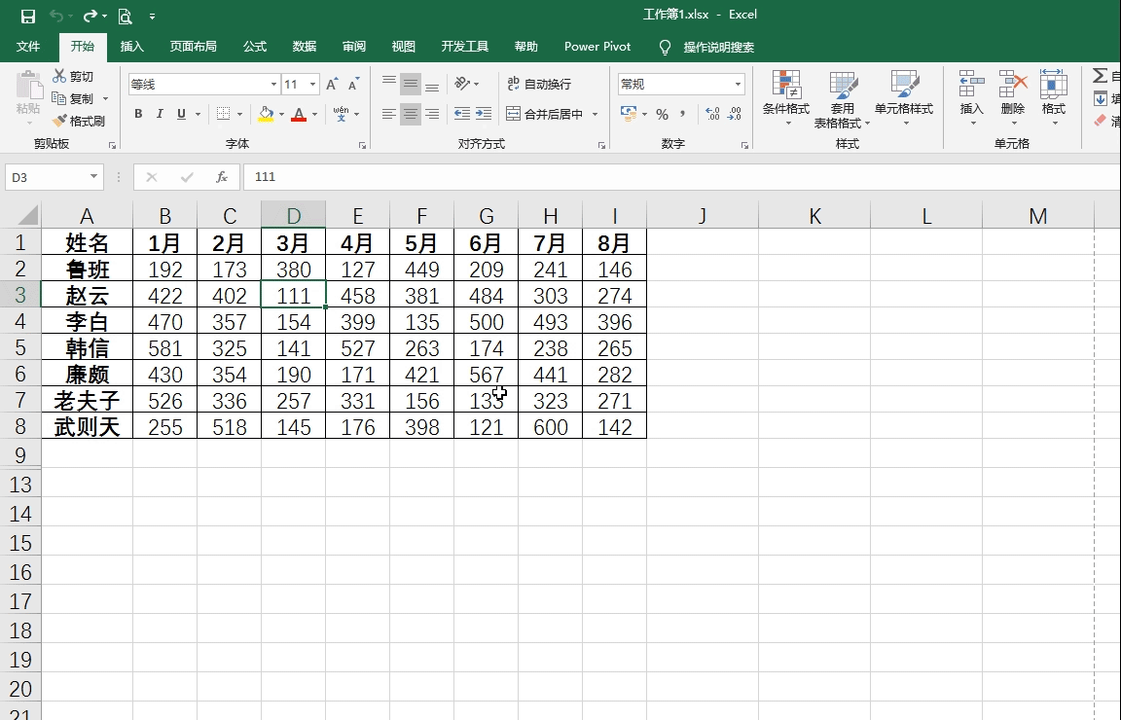Open 套用表格格式 table styles
The width and height of the screenshot is (1121, 720).
(x=842, y=98)
